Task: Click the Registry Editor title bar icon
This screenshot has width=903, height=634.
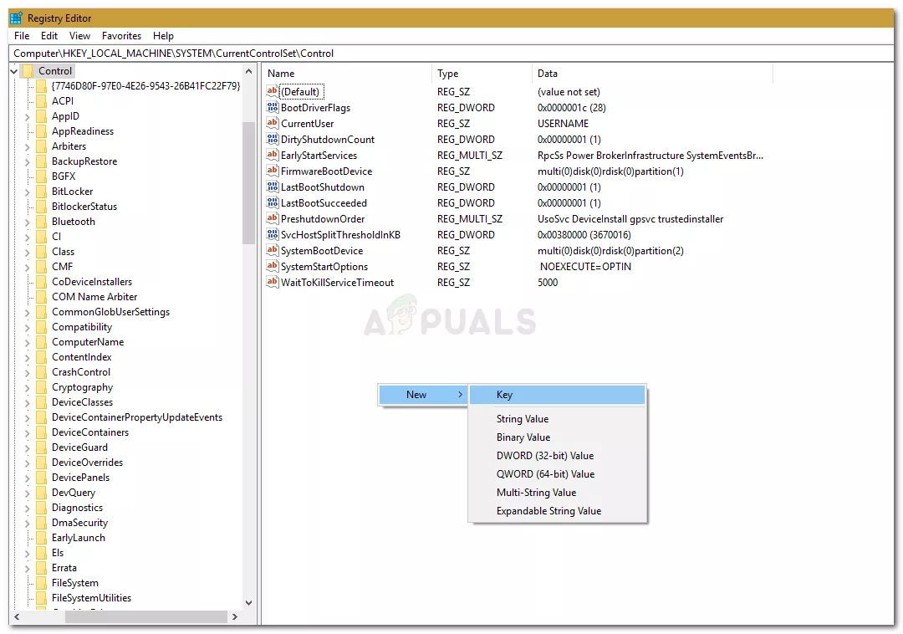Action: (16, 18)
